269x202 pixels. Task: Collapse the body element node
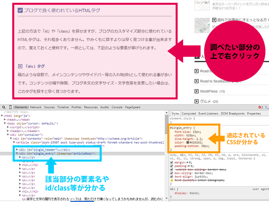coord(5,123)
